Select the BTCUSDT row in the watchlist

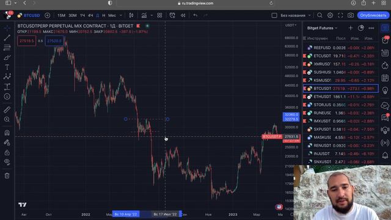(341, 88)
